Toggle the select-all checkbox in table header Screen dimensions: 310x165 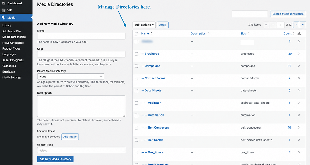coord(136,34)
